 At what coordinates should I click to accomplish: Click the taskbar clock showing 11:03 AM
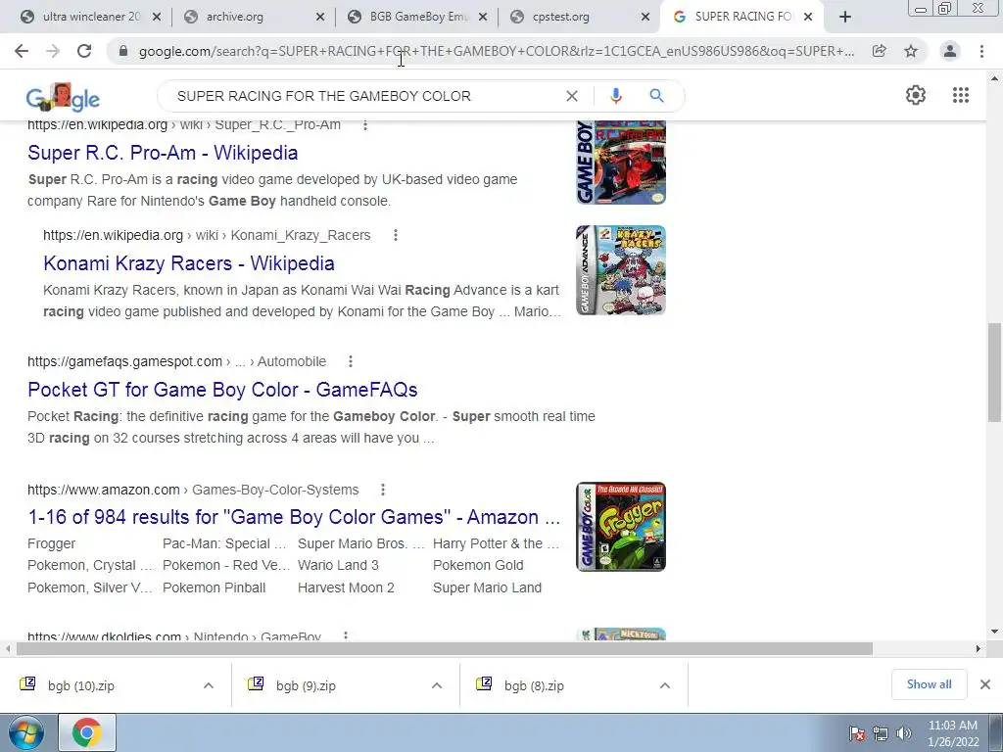pos(953,733)
